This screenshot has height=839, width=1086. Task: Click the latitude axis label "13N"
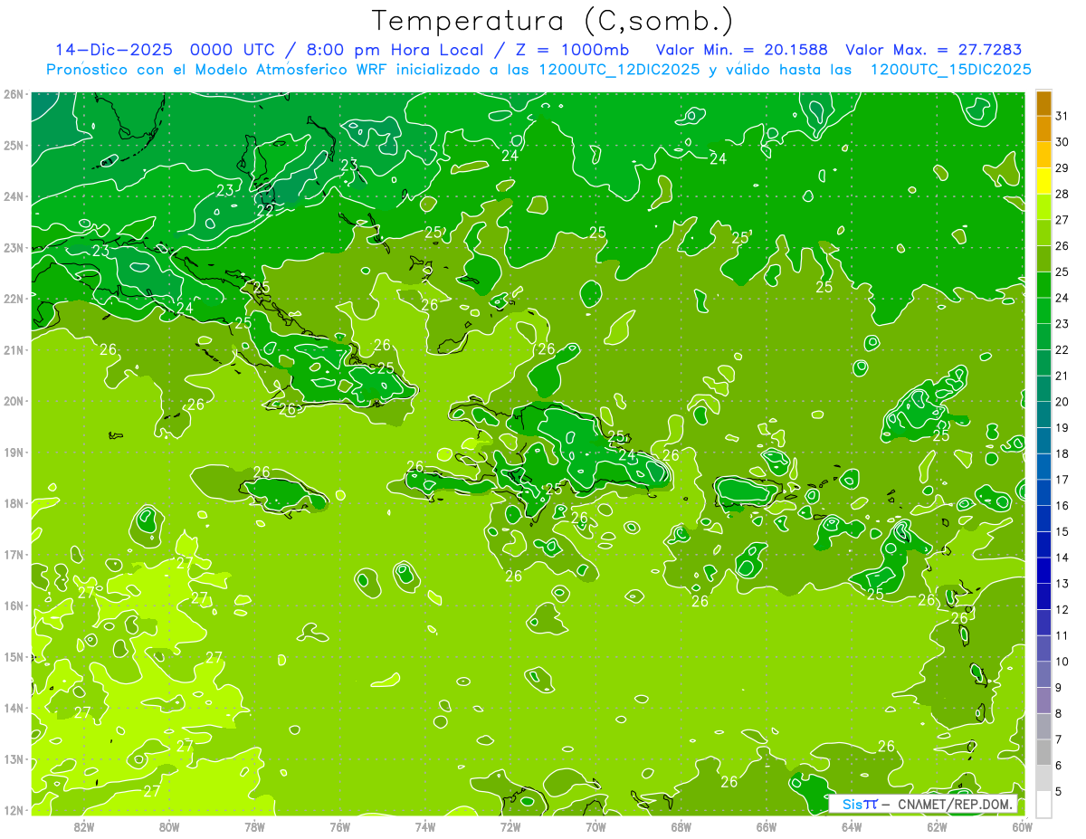pos(14,758)
